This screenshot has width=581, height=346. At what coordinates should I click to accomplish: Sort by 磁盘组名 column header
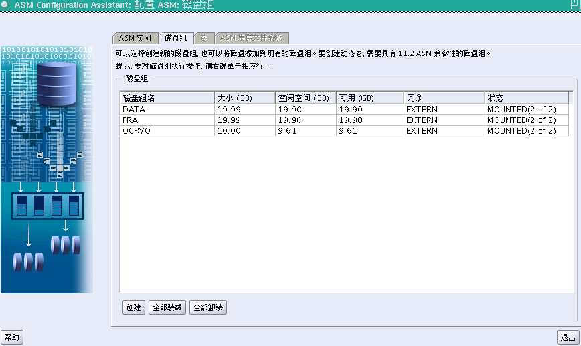coord(167,98)
